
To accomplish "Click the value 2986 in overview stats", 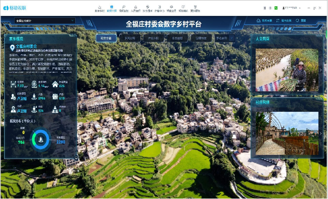I will tap(41, 98).
